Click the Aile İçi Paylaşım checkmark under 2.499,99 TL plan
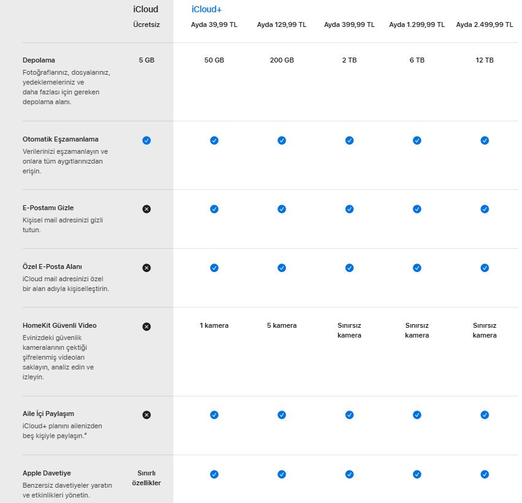 (x=485, y=415)
